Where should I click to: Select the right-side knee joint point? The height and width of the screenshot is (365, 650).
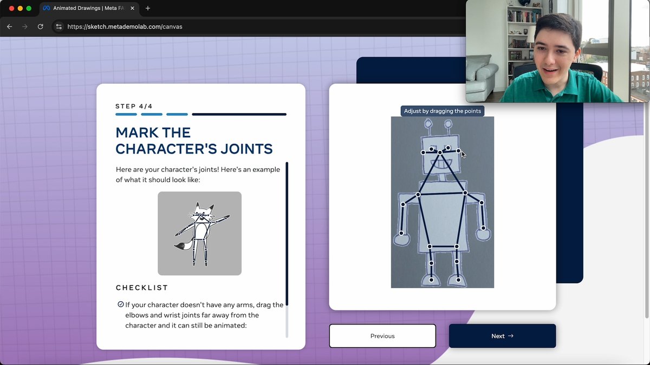point(457,262)
